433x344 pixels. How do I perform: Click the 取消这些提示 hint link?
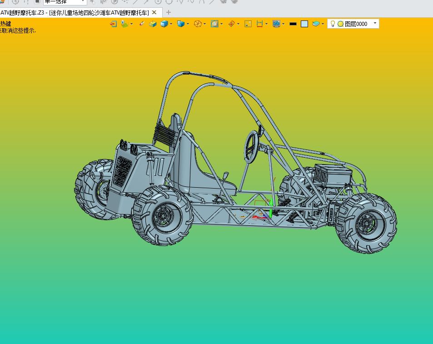click(17, 30)
